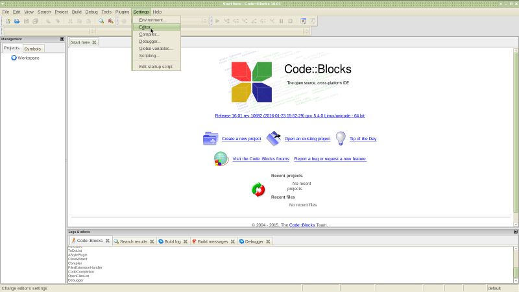Click the Cut toolbar icon
This screenshot has height=292, width=519.
click(x=70, y=21)
